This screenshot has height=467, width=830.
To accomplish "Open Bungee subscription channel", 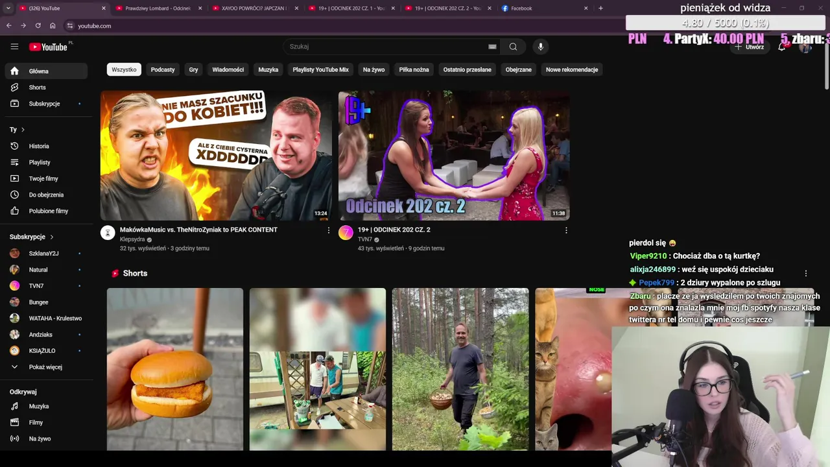I will 46,302.
